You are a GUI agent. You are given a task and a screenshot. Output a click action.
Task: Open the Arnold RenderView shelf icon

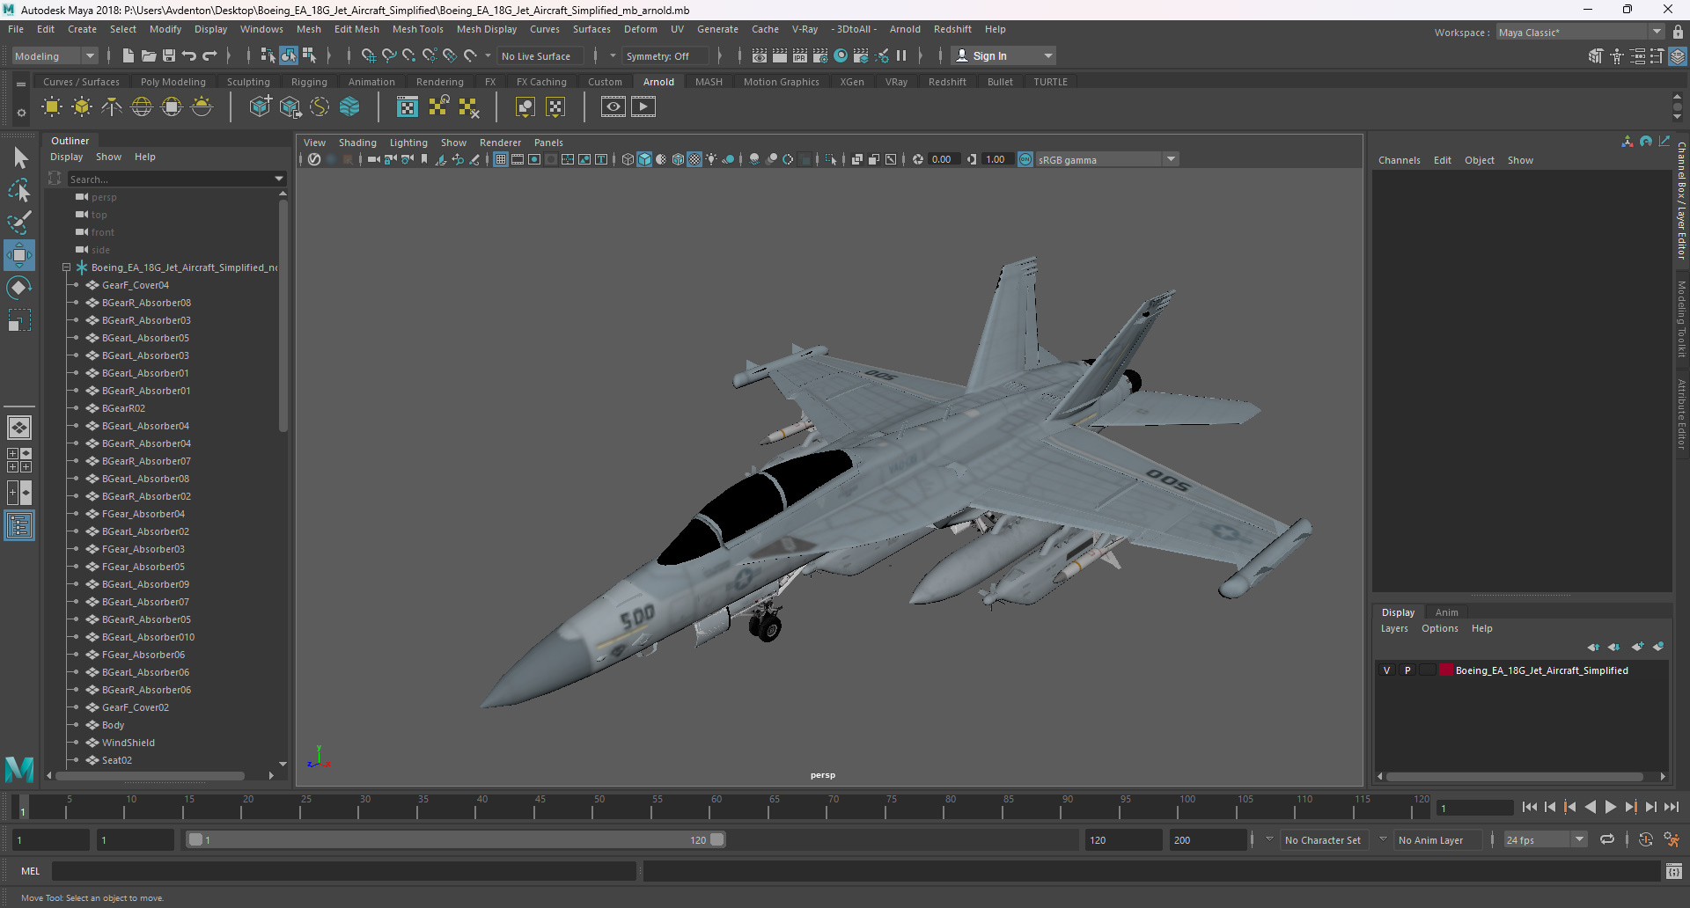tap(614, 106)
